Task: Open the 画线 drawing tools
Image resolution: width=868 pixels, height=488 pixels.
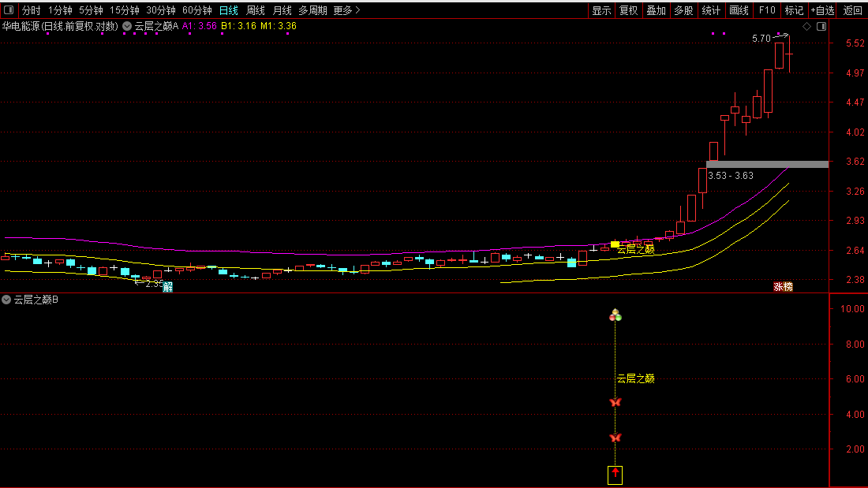Action: 739,10
